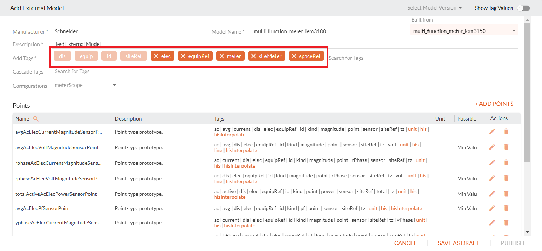Click Cascade Tags search field
The height and width of the screenshot is (251, 542).
285,71
